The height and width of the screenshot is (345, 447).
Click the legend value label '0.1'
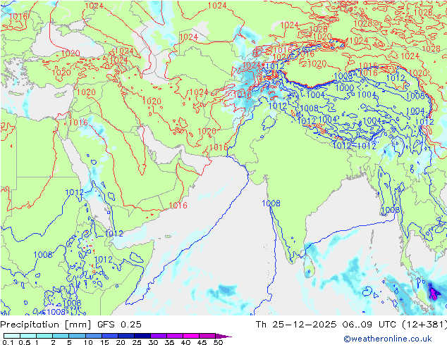click(x=8, y=342)
